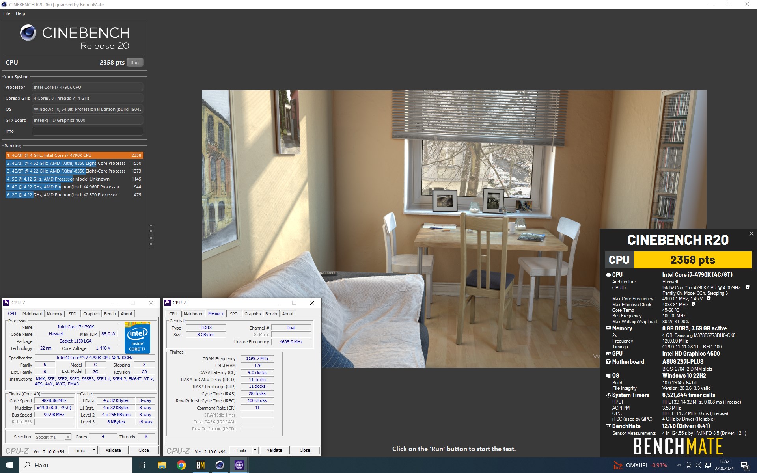Switch to CPU-Z via taskbar icon
This screenshot has height=473, width=757.
click(239, 465)
